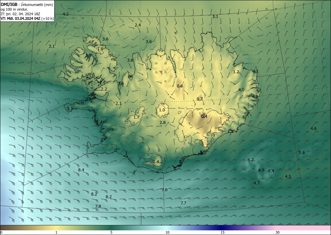
Task: Click the colour scale tick label 10
Action: [x=167, y=232]
